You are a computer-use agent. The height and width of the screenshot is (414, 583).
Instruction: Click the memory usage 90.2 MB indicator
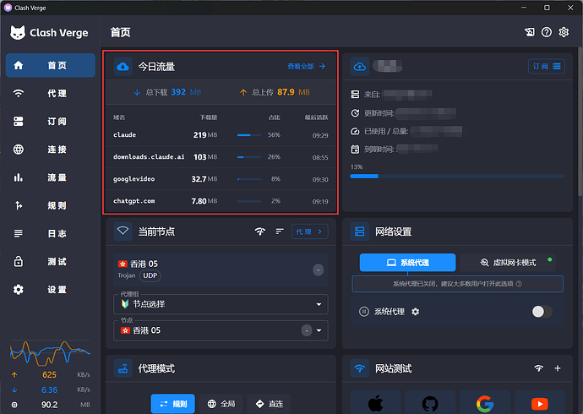pos(50,405)
